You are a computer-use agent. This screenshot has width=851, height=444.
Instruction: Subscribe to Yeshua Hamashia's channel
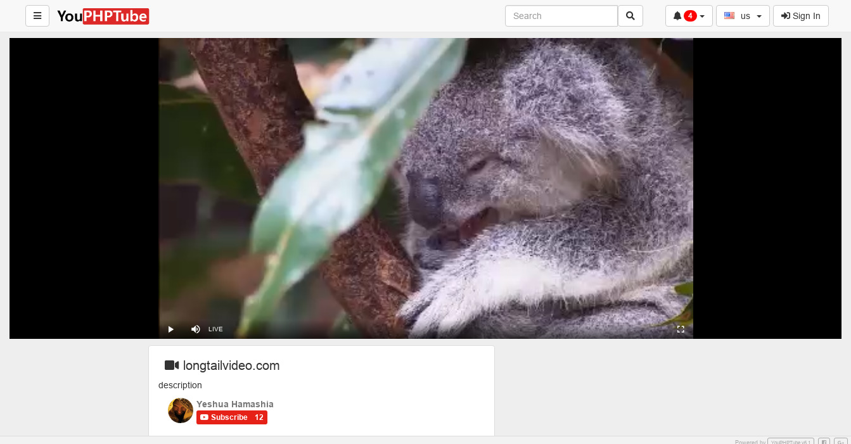pos(231,417)
